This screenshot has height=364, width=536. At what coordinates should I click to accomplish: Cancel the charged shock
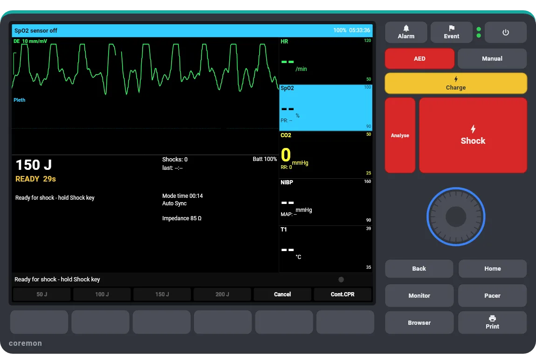pos(282,294)
